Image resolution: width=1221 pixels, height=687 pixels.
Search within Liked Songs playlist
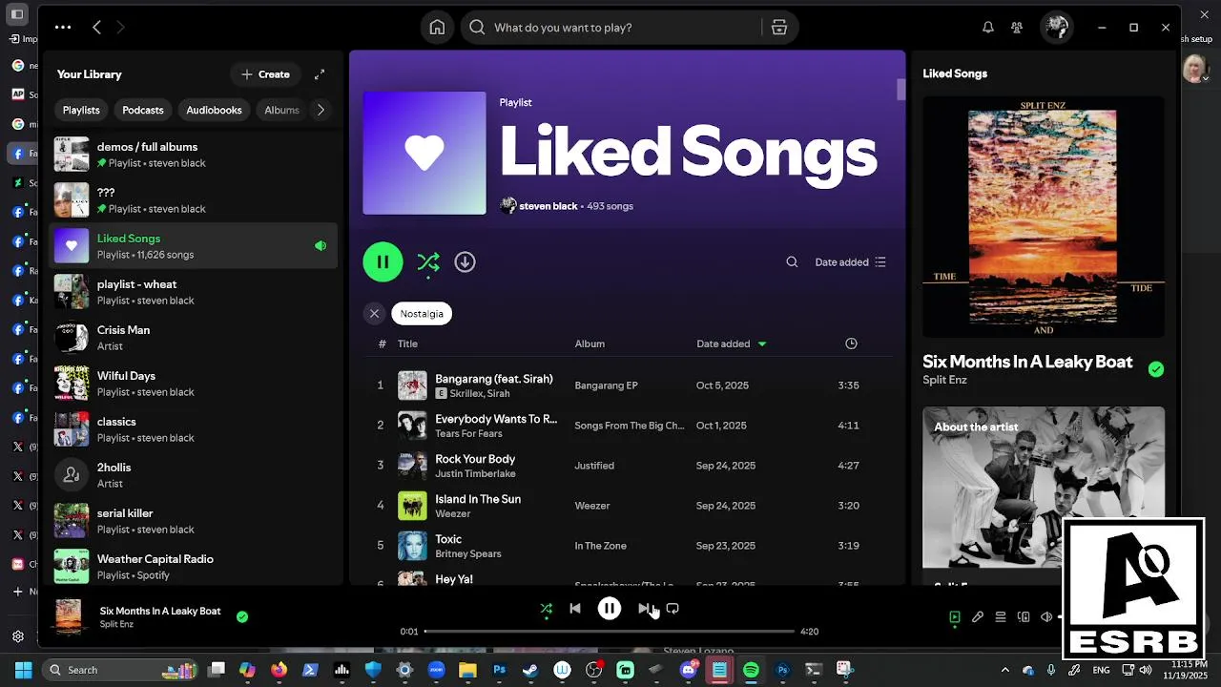[x=792, y=262]
